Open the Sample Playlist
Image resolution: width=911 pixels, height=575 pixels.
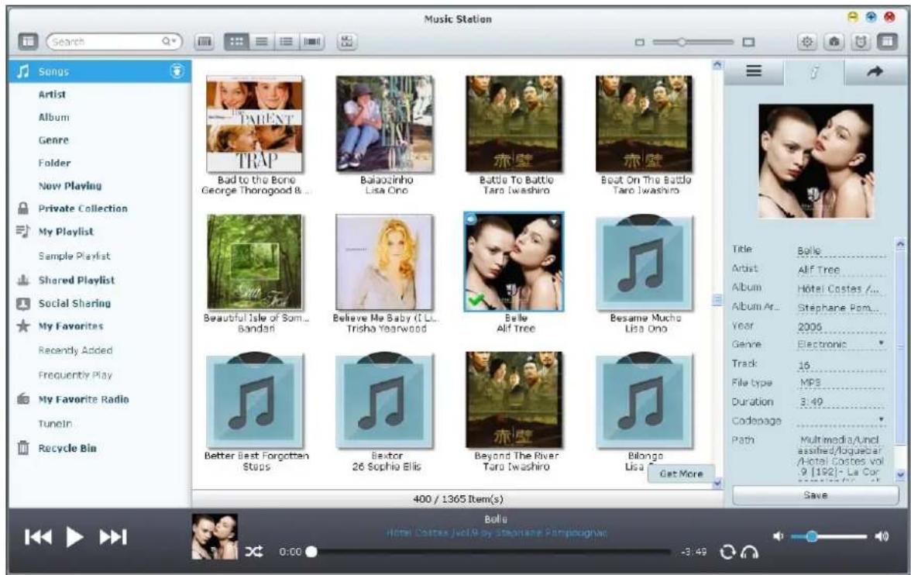(74, 256)
